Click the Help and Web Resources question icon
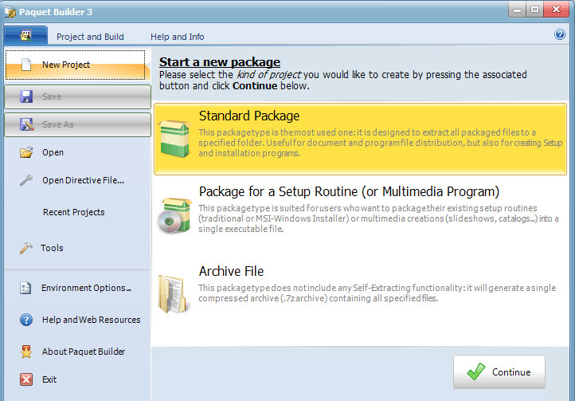This screenshot has height=401, width=575. click(26, 320)
